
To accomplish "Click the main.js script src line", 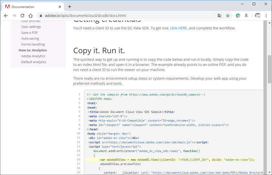I will (148, 143).
